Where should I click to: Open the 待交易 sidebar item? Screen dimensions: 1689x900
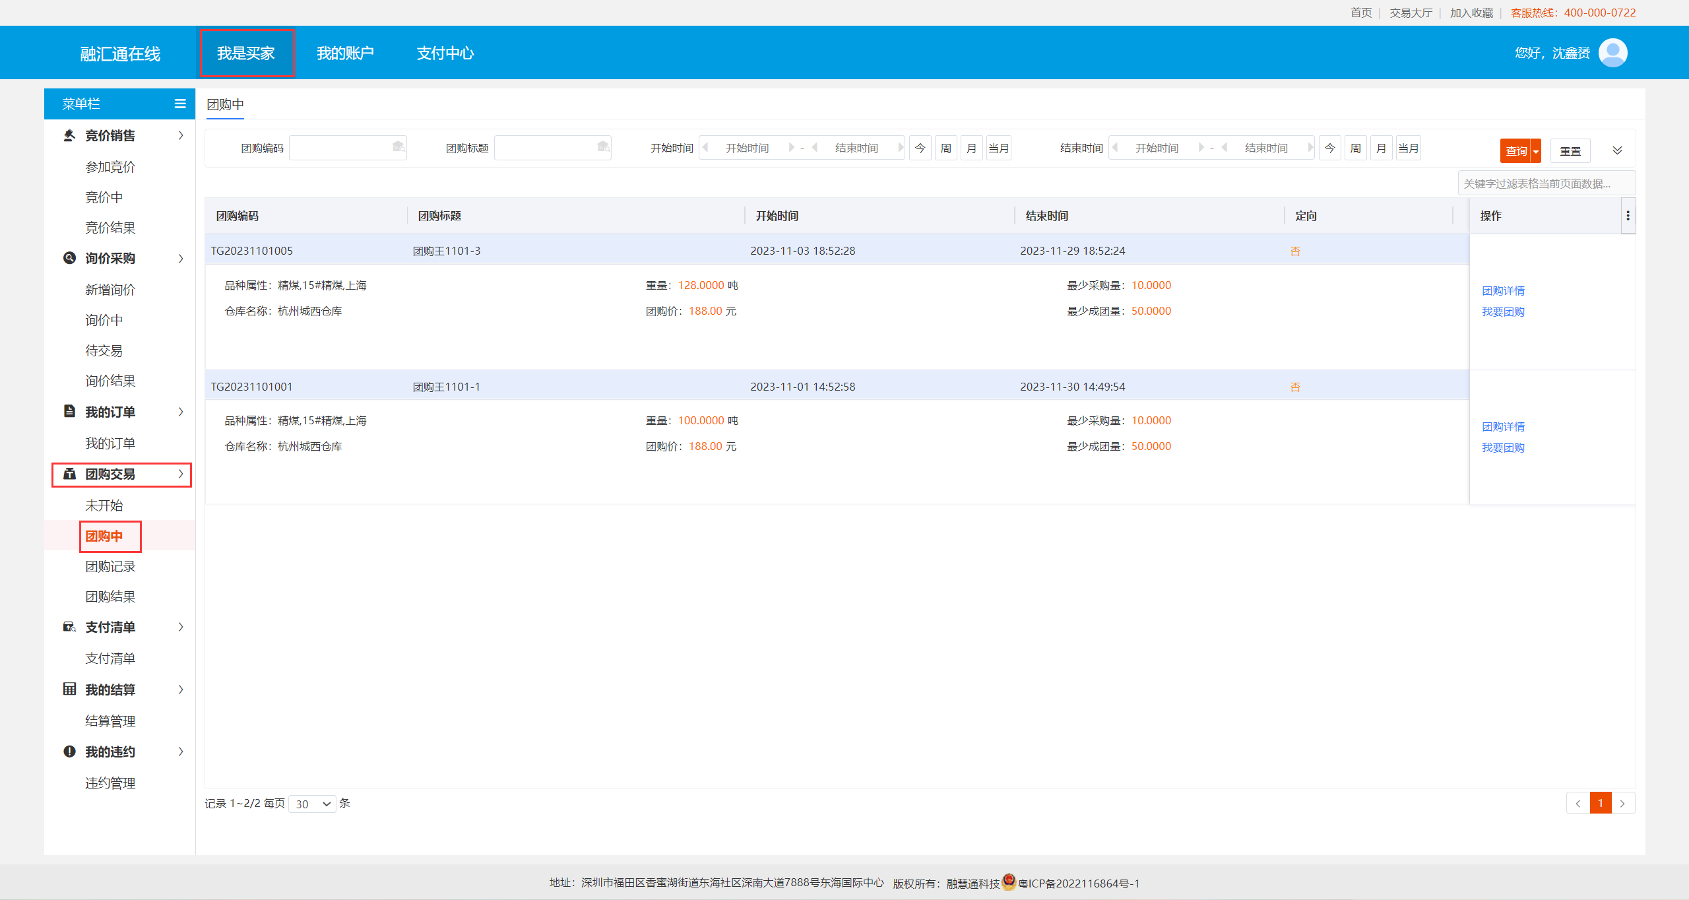pyautogui.click(x=104, y=350)
